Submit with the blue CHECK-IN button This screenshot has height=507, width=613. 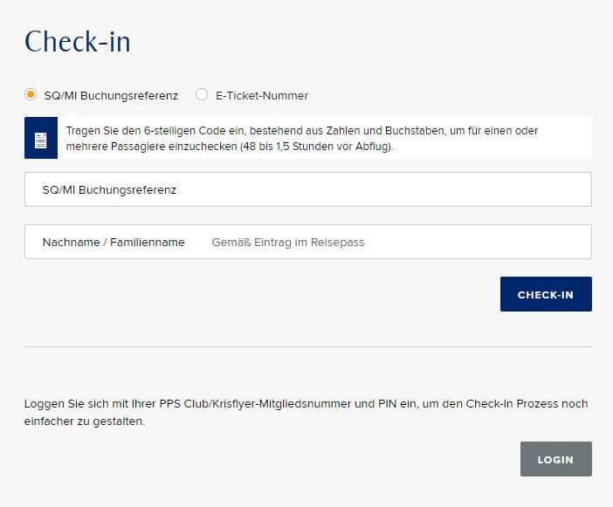[x=546, y=294]
